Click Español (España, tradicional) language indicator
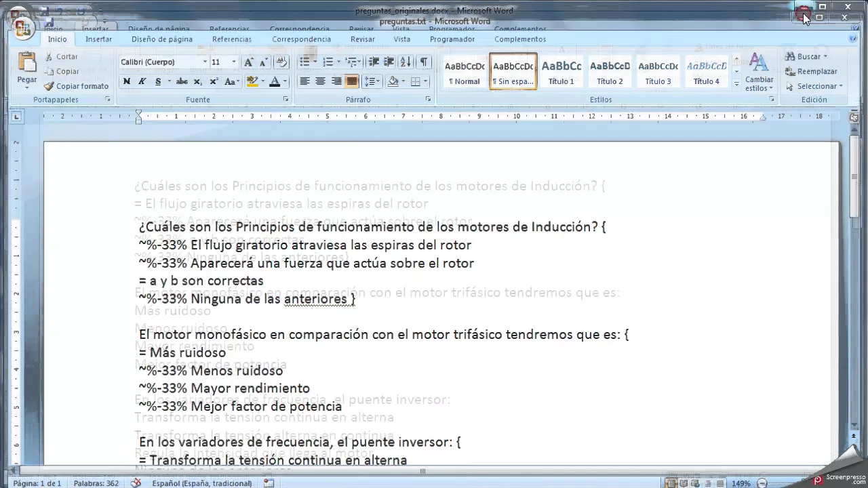The image size is (868, 488). [x=202, y=483]
